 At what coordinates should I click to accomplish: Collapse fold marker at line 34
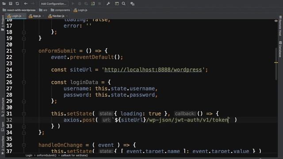[x=24, y=133]
